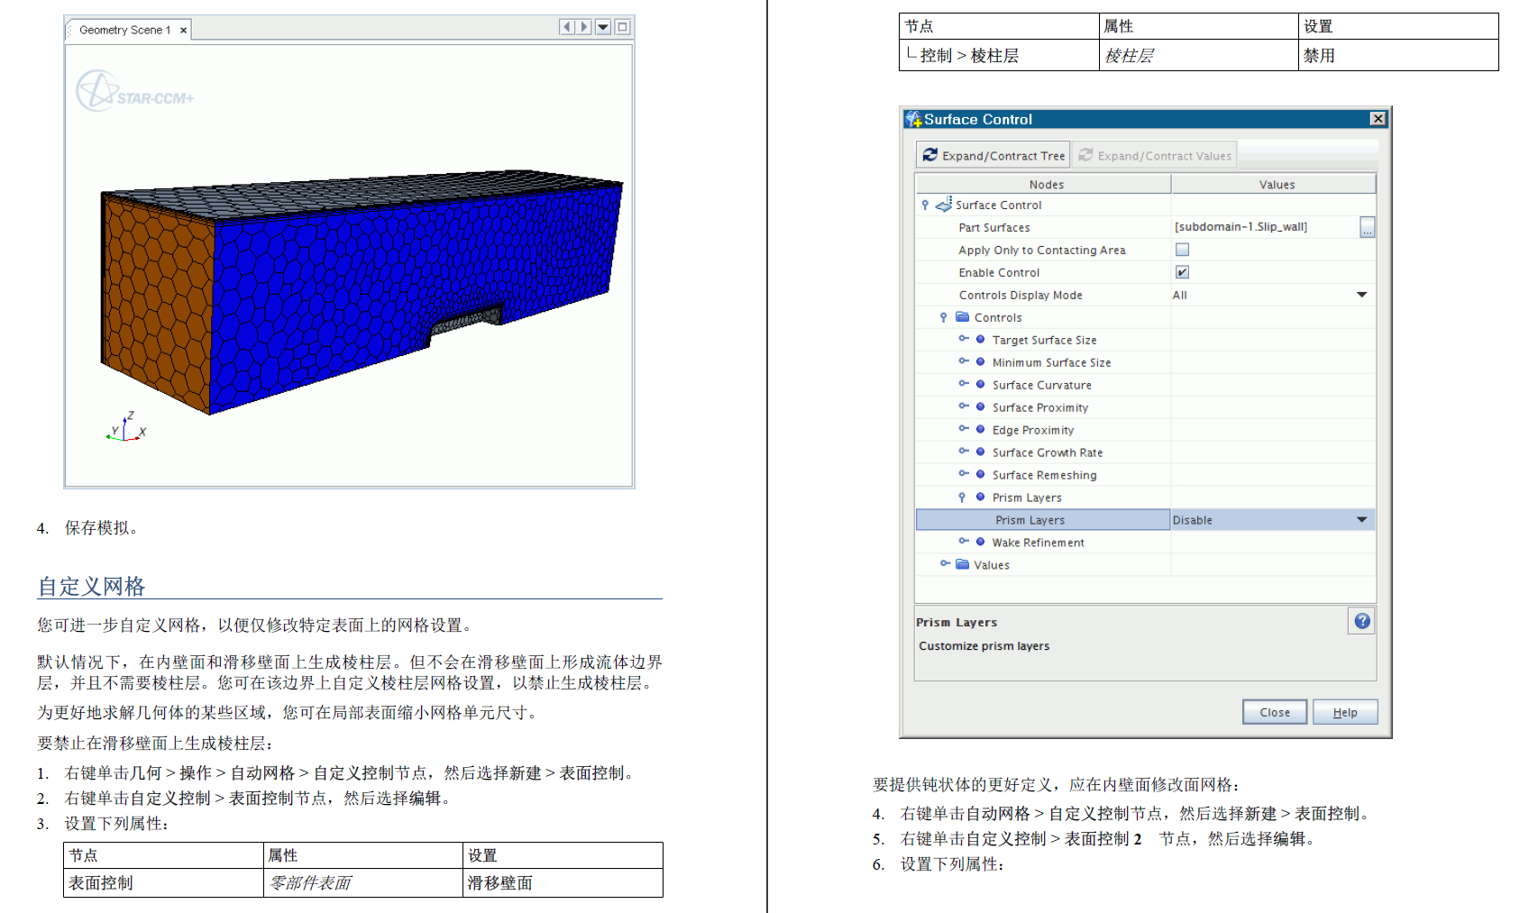Image resolution: width=1538 pixels, height=913 pixels.
Task: Click the Values folder icon
Action: click(963, 565)
